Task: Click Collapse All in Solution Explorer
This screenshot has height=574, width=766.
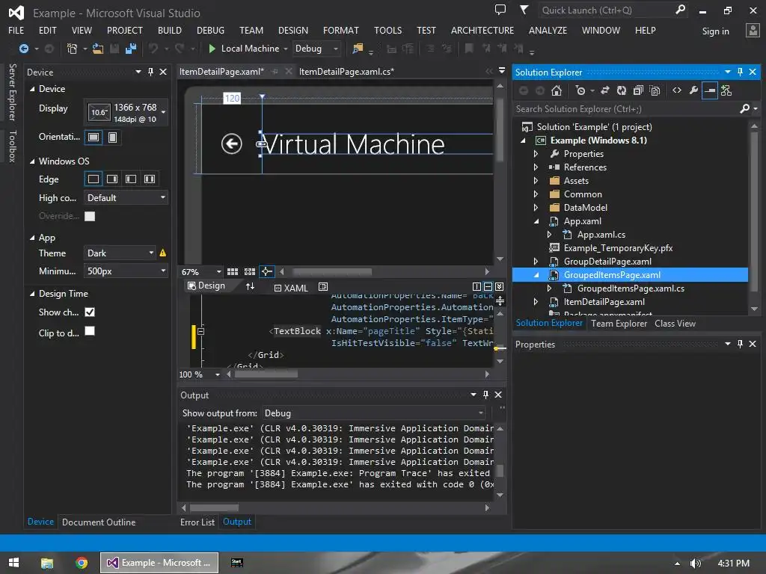Action: click(x=638, y=90)
